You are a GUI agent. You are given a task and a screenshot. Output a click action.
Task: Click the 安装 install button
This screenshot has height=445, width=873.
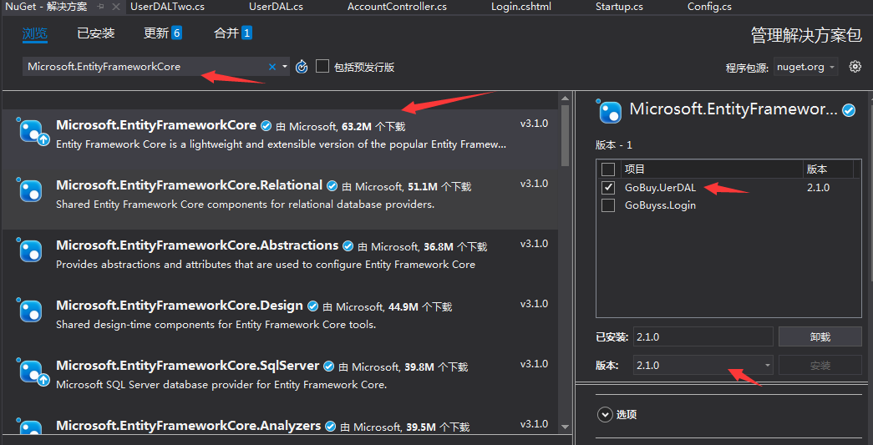tap(820, 366)
